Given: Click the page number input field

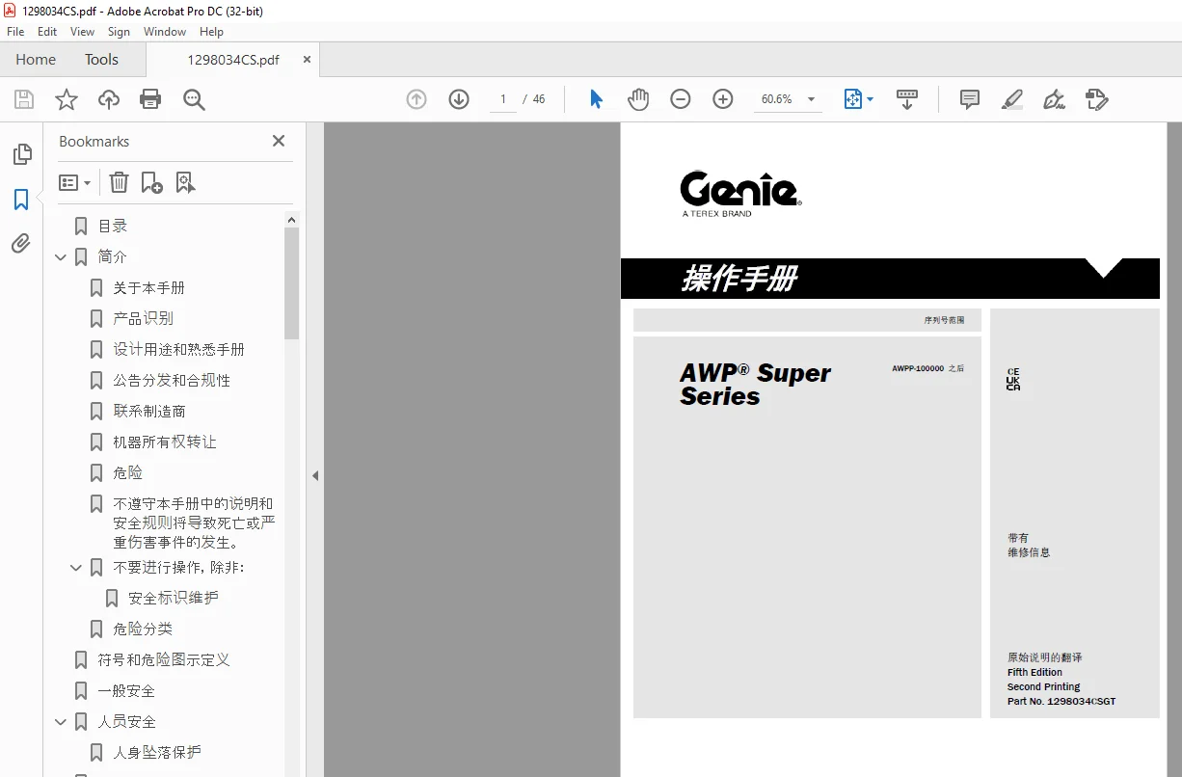Looking at the screenshot, I should click(502, 99).
